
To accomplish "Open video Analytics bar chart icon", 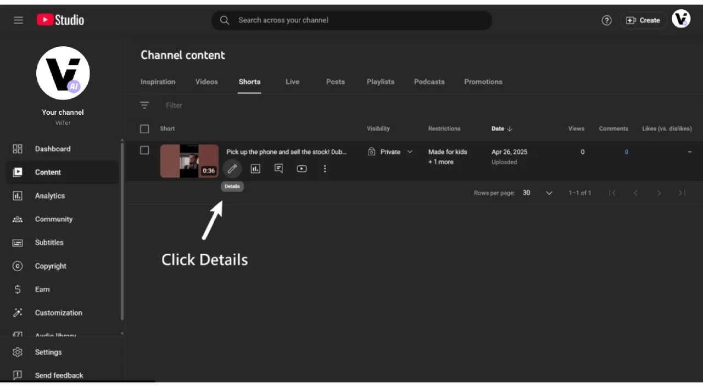I will point(255,169).
